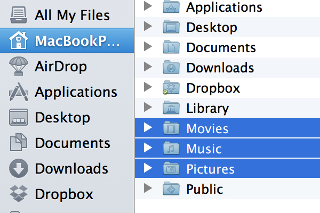Expand the Documents folder disclosure triangle
Image resolution: width=320 pixels, height=213 pixels.
point(148,46)
